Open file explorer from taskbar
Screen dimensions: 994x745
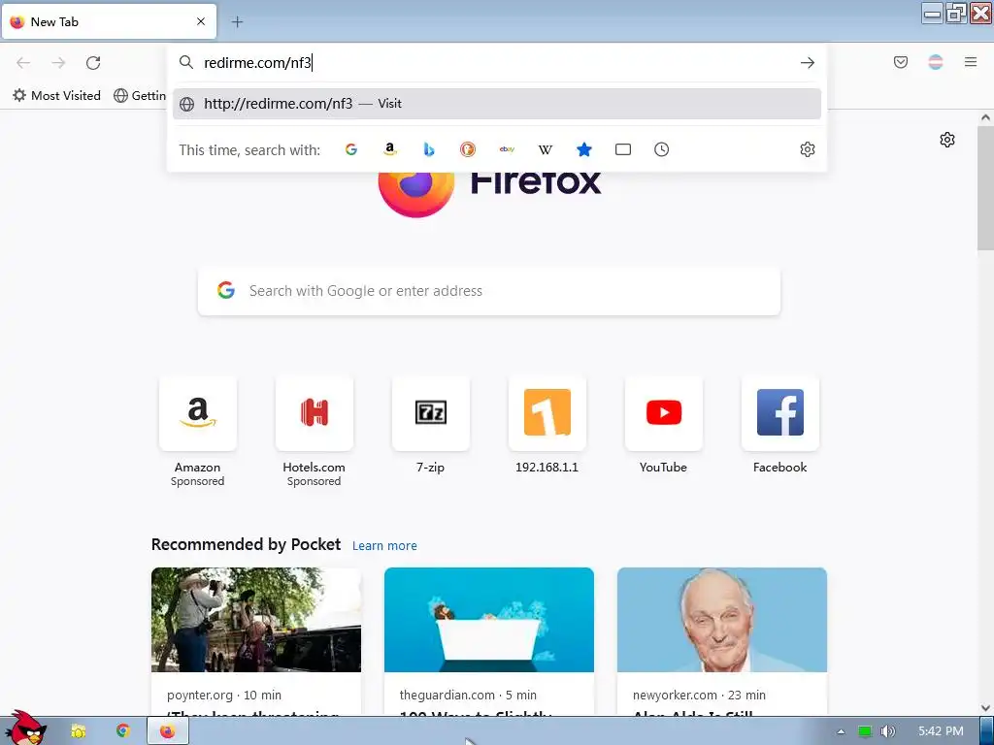(x=78, y=731)
